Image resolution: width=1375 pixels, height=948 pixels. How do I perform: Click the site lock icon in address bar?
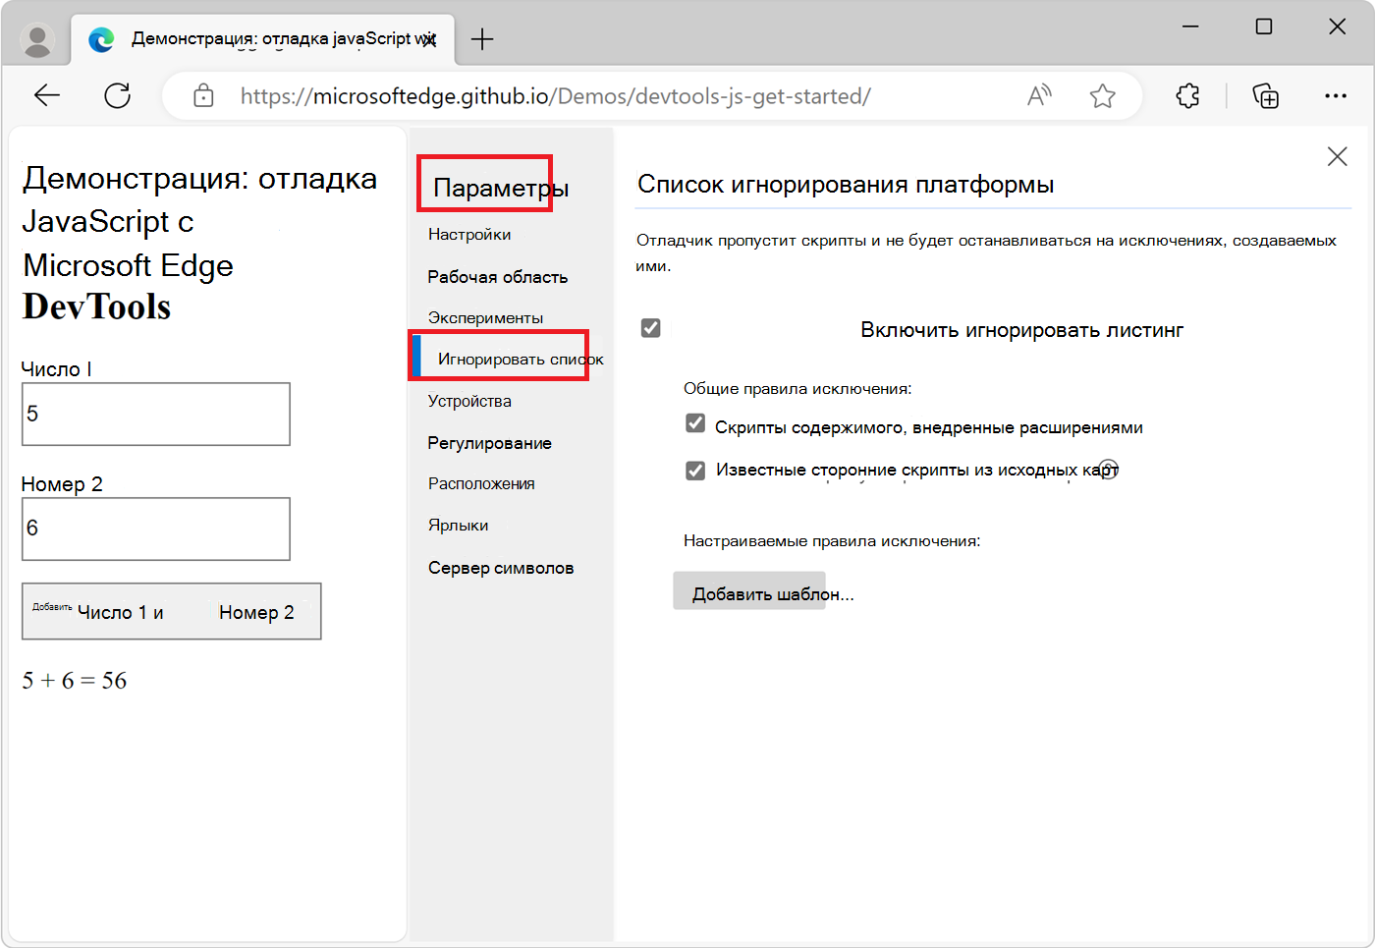pyautogui.click(x=203, y=95)
